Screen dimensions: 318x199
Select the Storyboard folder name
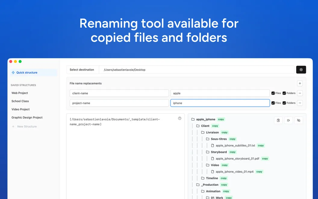pos(219,152)
